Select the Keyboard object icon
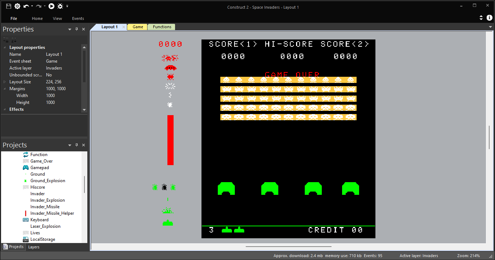The height and width of the screenshot is (260, 495). [26, 220]
